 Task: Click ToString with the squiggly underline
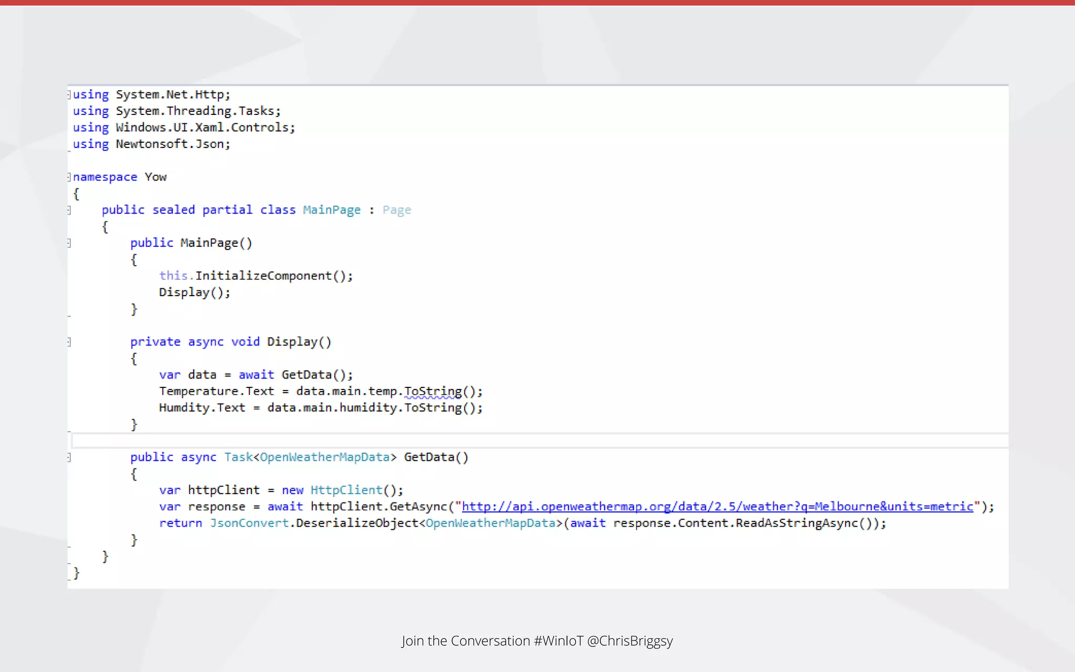tap(433, 391)
